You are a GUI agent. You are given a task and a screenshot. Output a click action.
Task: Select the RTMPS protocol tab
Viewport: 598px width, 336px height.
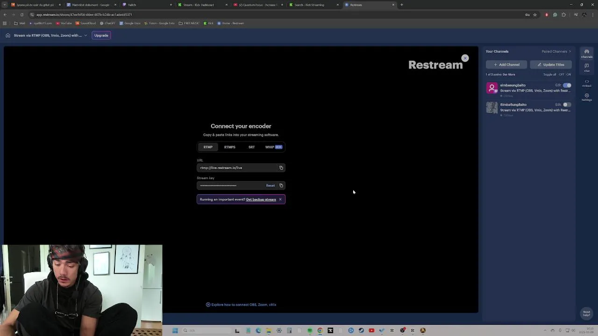pos(229,147)
